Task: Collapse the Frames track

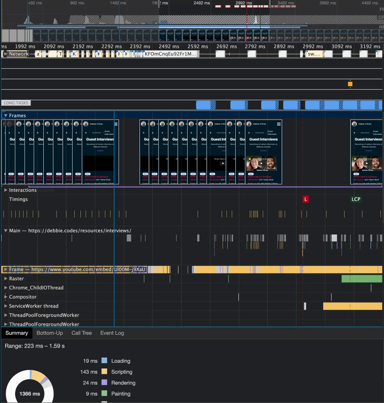Action: coord(5,115)
